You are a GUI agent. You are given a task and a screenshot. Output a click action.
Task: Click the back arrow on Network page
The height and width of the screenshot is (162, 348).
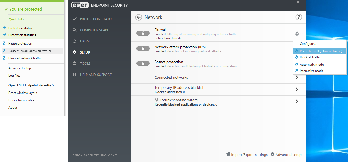point(138,17)
